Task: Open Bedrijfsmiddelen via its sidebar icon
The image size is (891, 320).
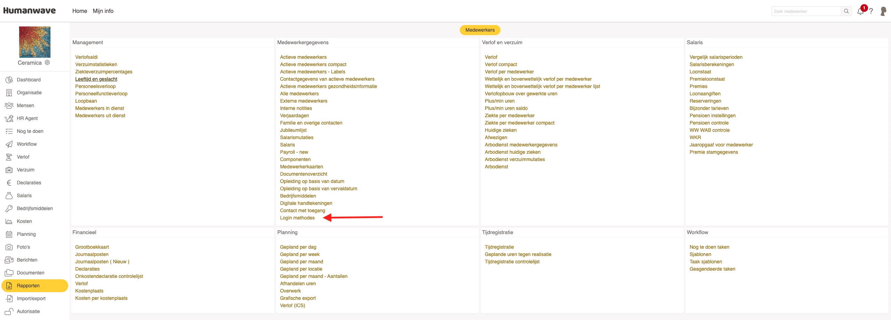Action: tap(9, 208)
